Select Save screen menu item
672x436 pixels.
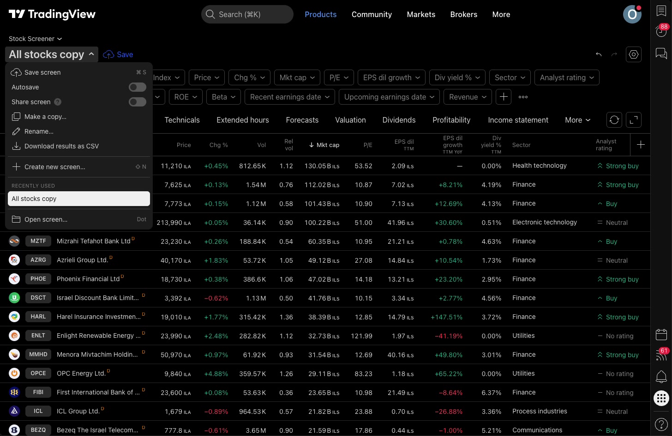click(x=79, y=72)
